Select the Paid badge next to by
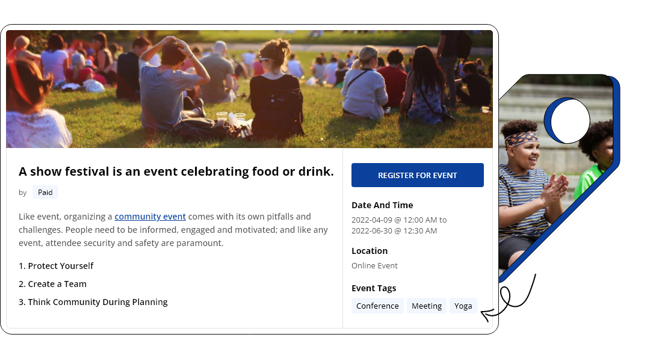 (x=45, y=193)
